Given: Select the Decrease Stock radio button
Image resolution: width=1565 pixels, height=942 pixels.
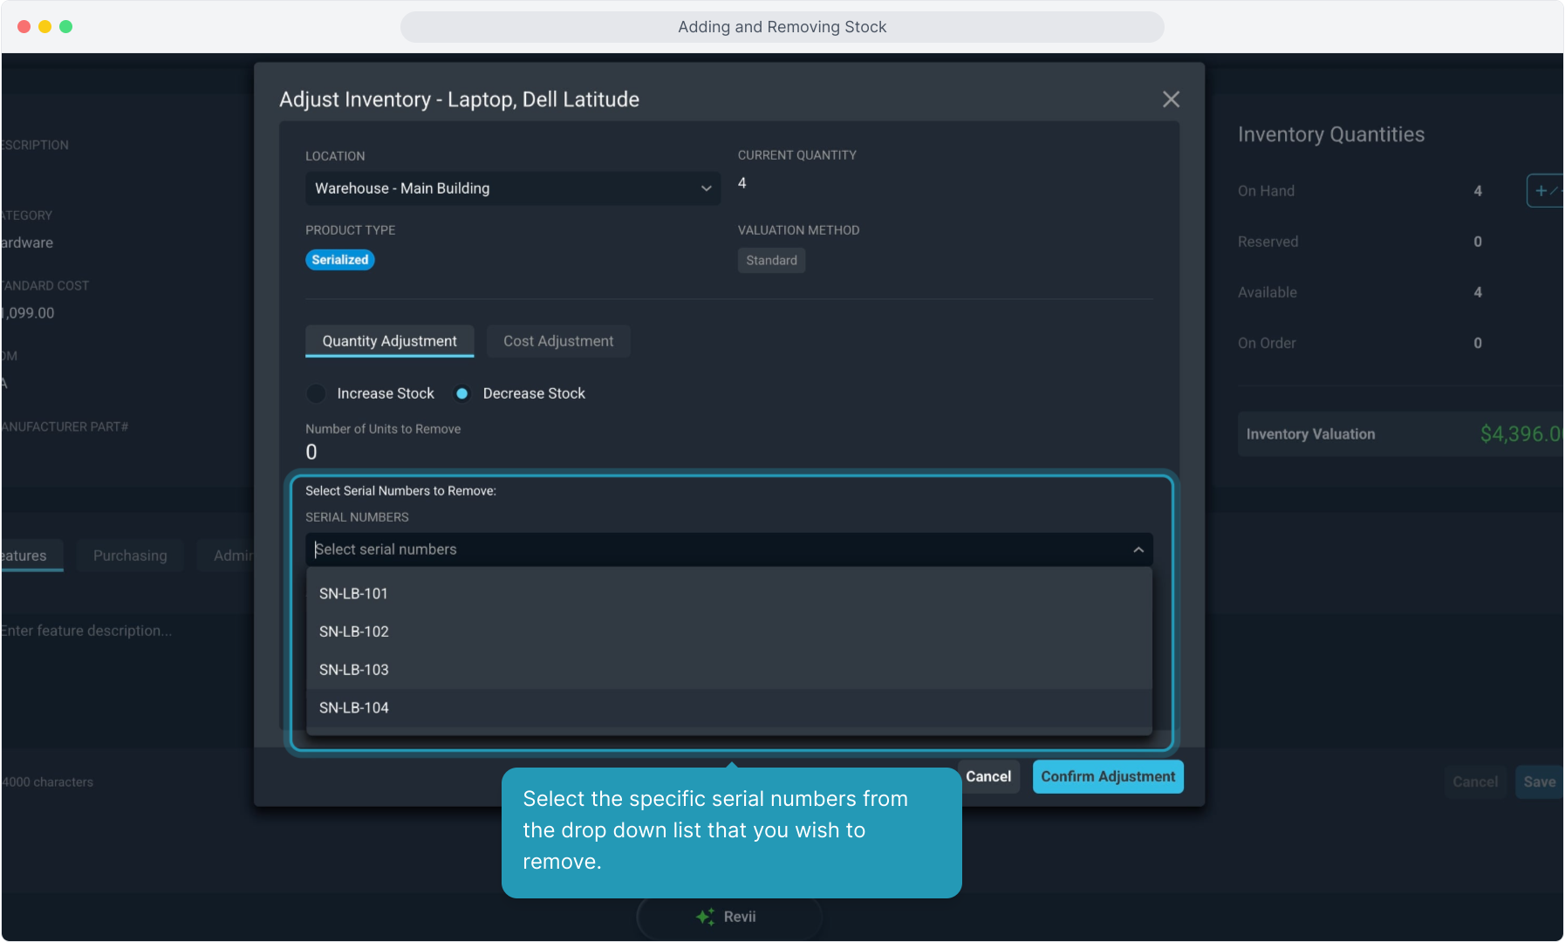Looking at the screenshot, I should (462, 393).
